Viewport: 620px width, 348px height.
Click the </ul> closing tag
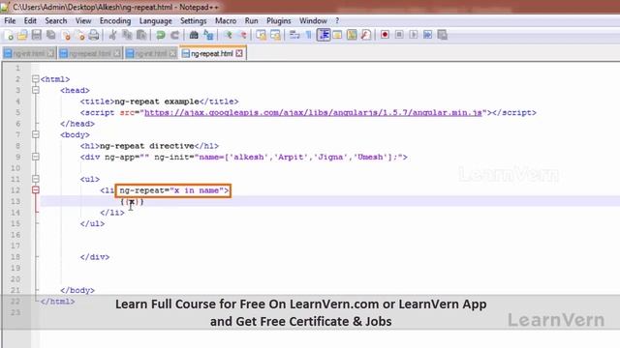tap(93, 223)
